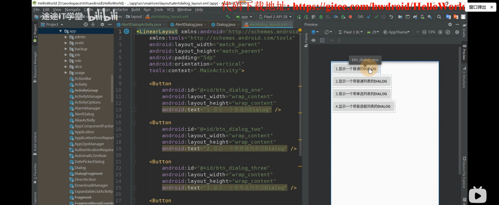Run the app with the green run icon

pyautogui.click(x=299, y=17)
